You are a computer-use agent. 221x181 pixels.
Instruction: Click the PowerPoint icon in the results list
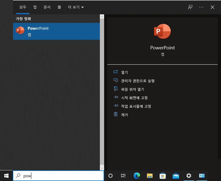click(x=20, y=30)
